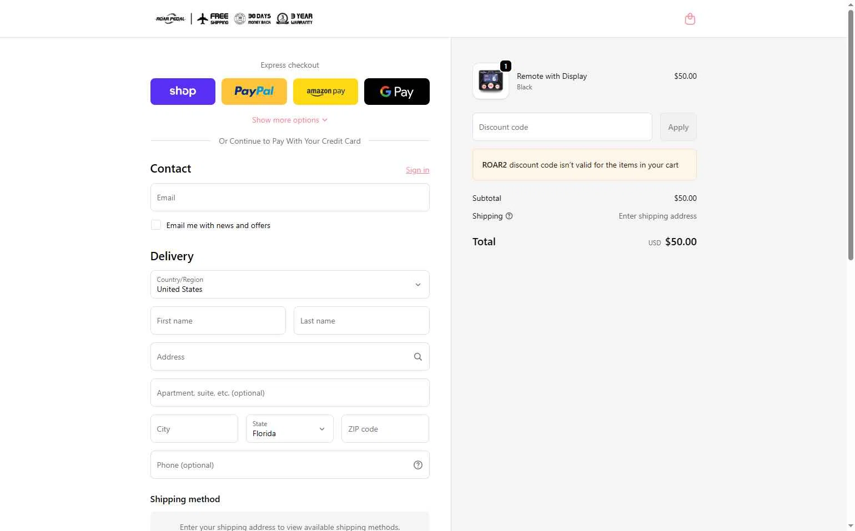Open the Country/Region dropdown
The height and width of the screenshot is (531, 855).
[290, 285]
